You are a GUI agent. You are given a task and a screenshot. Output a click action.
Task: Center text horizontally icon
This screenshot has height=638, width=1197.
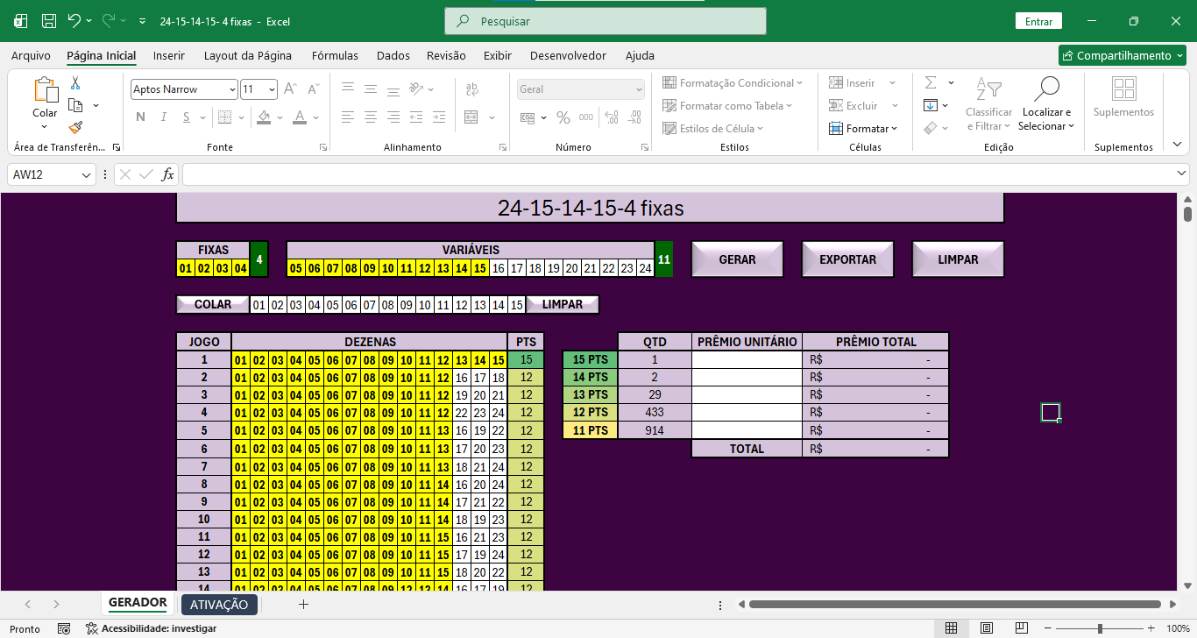371,117
